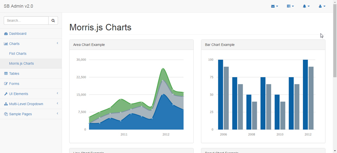The image size is (337, 153).
Task: Click the Forms edit icon
Action: point(6,84)
